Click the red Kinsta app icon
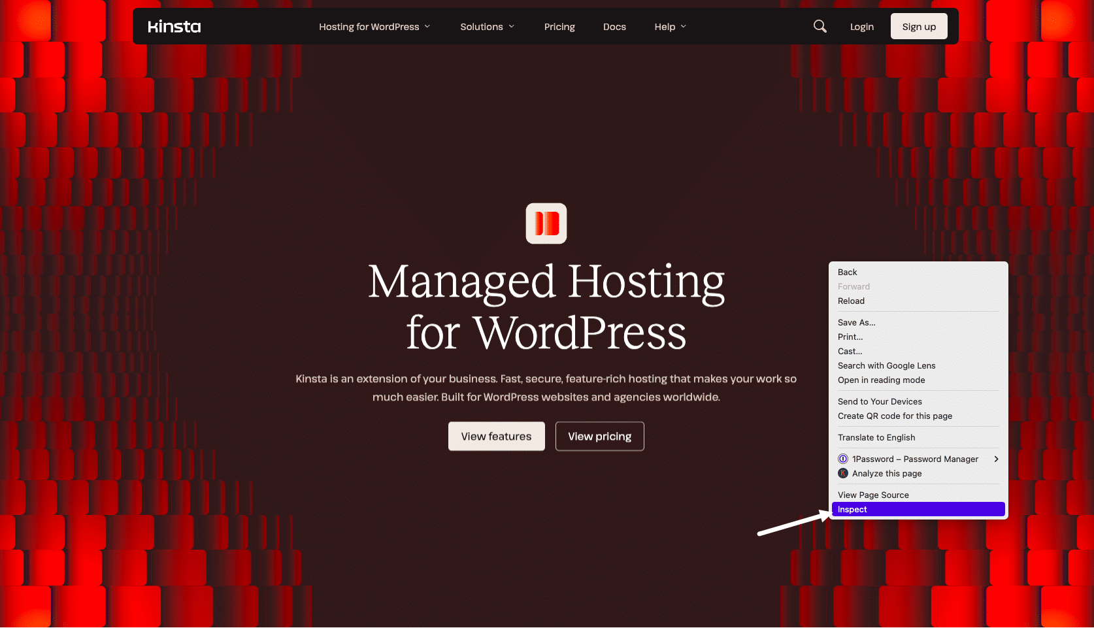 pos(546,223)
